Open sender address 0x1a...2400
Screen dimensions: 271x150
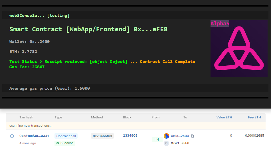tap(180, 136)
